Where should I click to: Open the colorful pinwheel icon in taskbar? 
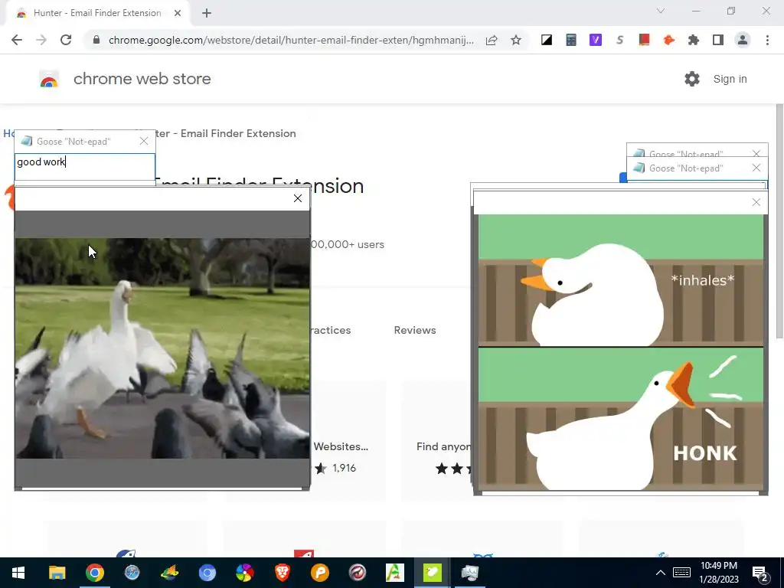point(244,573)
